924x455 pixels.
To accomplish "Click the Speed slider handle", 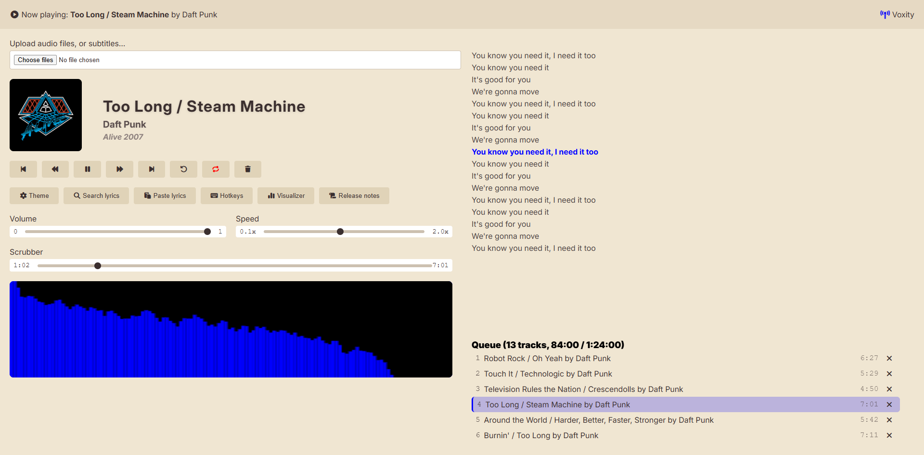I will click(x=340, y=232).
